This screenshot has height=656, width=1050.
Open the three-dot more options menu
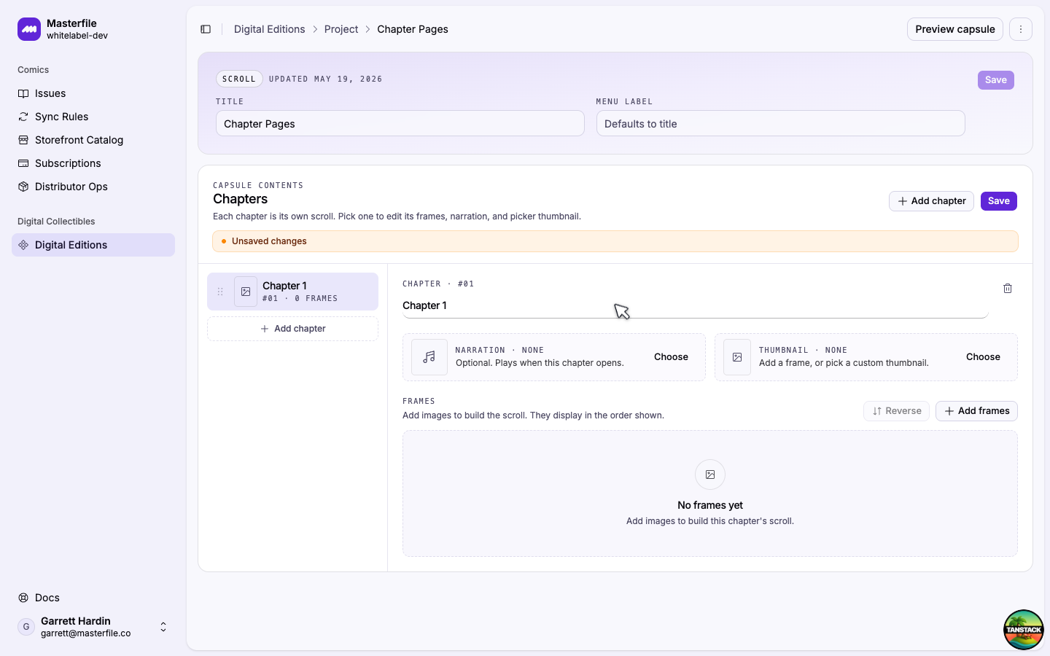tap(1021, 29)
